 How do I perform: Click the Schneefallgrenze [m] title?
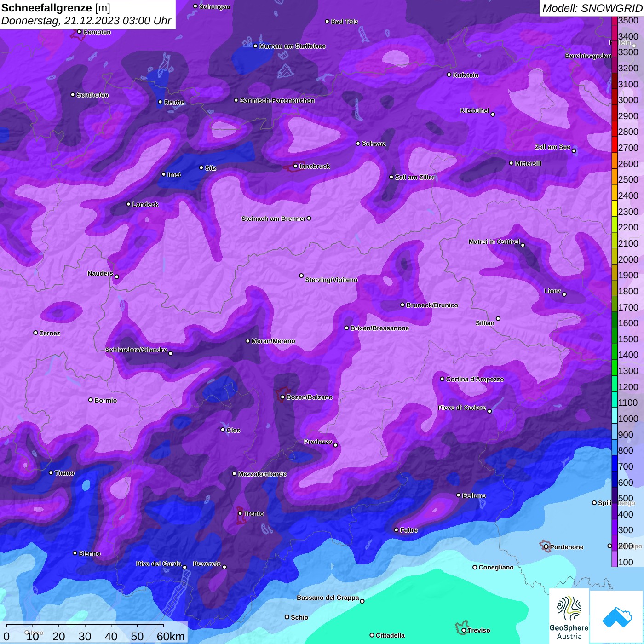tap(56, 8)
